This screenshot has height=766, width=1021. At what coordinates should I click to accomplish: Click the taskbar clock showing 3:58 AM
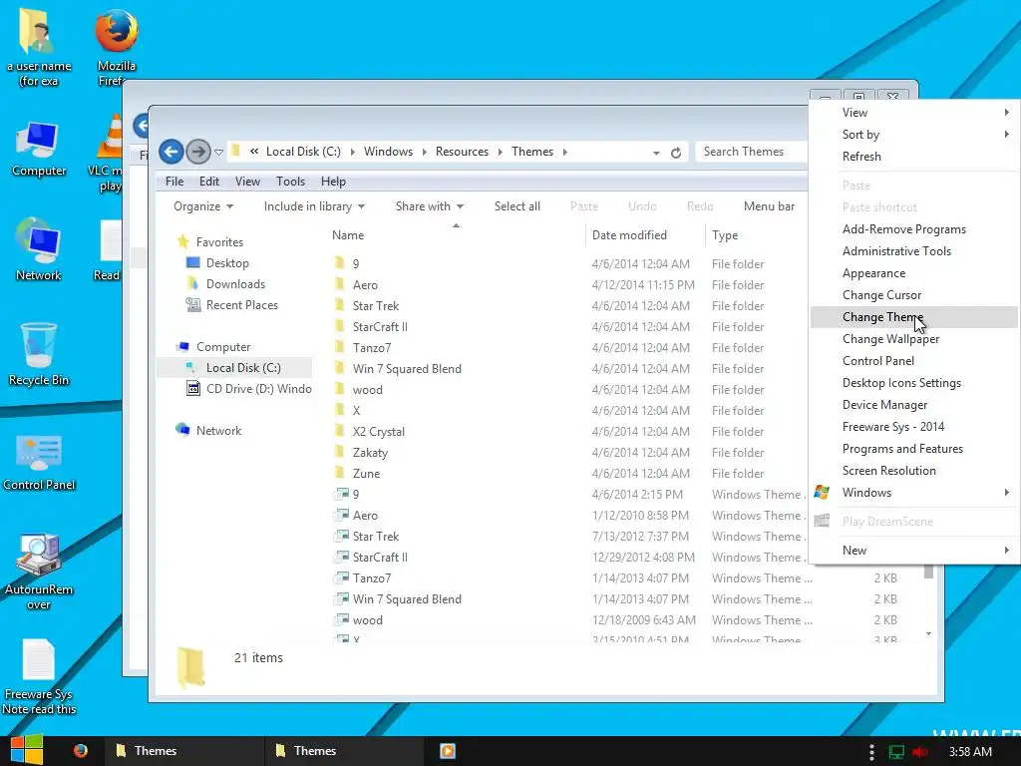pos(970,752)
